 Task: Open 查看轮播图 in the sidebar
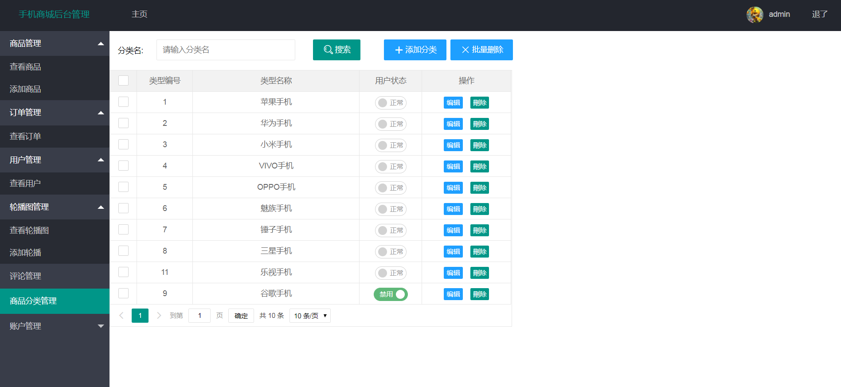pos(55,231)
